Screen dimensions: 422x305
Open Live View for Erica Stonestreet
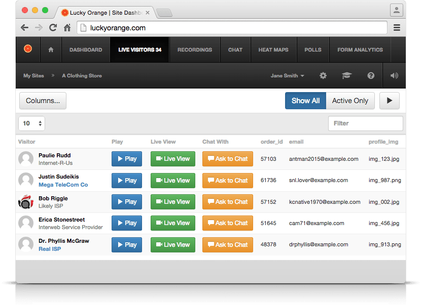point(173,223)
